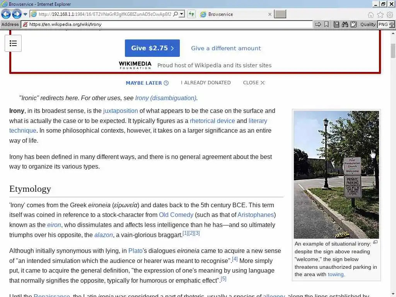This screenshot has height=297, width=396.
Task: Open the Plato link
Action: click(x=135, y=251)
